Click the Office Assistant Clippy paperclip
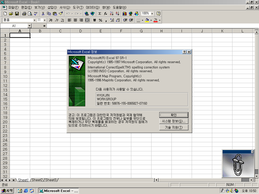The image size is (259, 194). point(238,165)
